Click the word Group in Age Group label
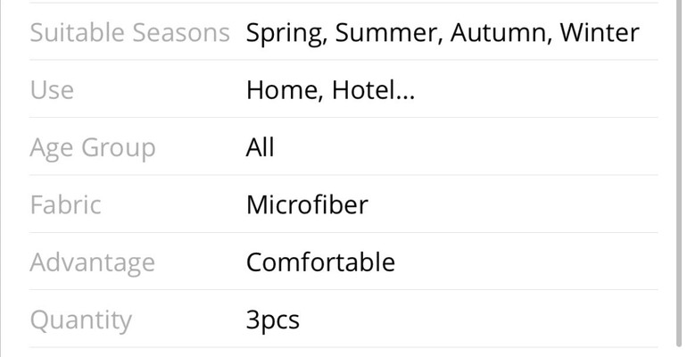 pyautogui.click(x=119, y=149)
